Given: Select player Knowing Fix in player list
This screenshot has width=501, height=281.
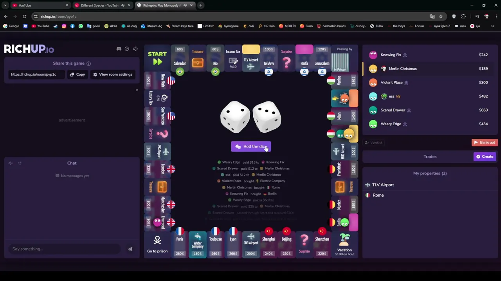Looking at the screenshot, I should tap(430, 55).
